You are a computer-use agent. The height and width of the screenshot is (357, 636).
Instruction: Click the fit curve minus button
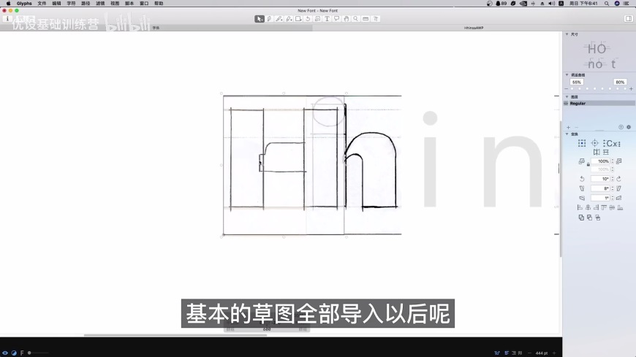567,89
